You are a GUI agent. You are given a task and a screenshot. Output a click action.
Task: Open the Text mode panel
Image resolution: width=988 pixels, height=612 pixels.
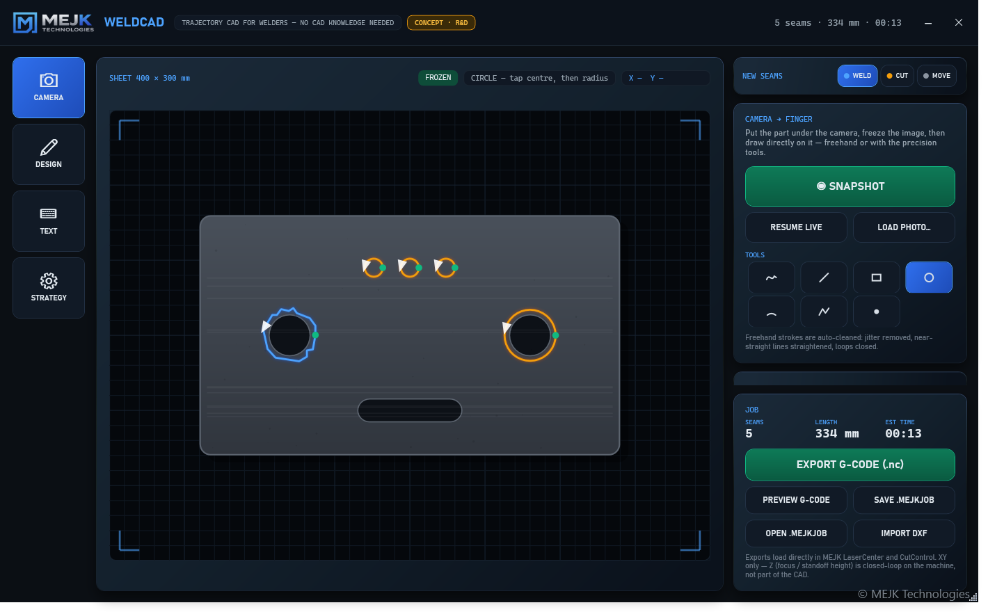[49, 221]
